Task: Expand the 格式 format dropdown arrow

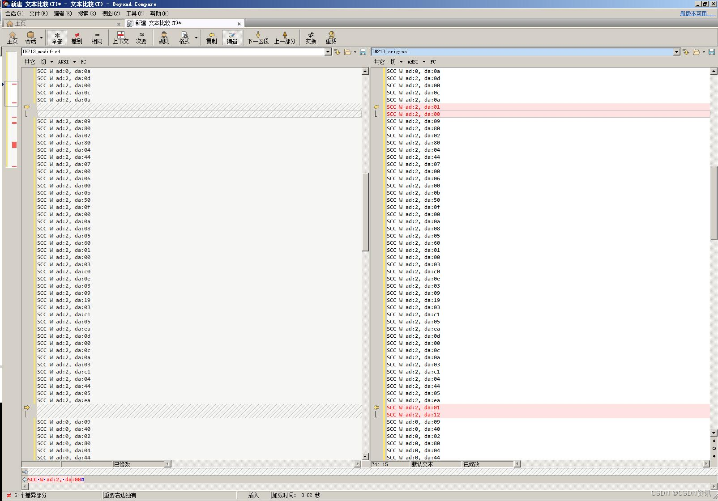Action: (x=196, y=38)
